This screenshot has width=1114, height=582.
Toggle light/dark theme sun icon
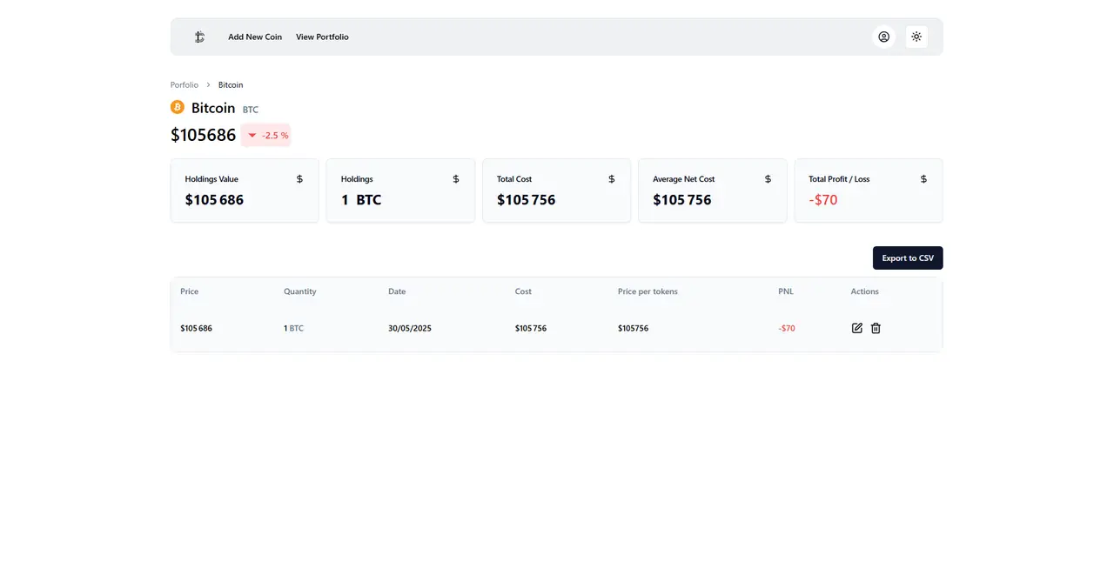pos(916,37)
